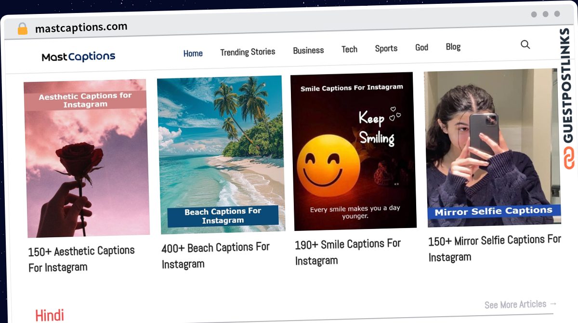The width and height of the screenshot is (578, 323).
Task: Select the Home menu item
Action: click(x=193, y=54)
